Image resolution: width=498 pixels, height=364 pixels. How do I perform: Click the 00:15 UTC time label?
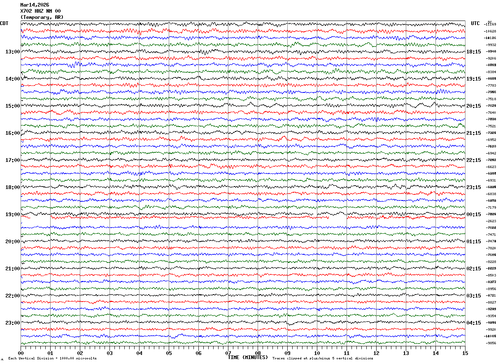click(474, 214)
